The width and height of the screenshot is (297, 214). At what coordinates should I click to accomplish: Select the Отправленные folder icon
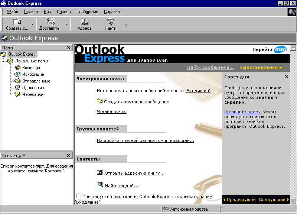(17, 81)
